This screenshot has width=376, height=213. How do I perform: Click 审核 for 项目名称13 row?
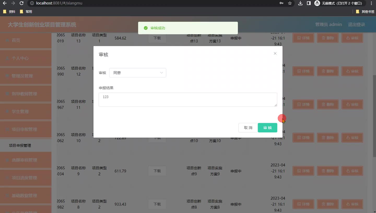[x=352, y=38]
